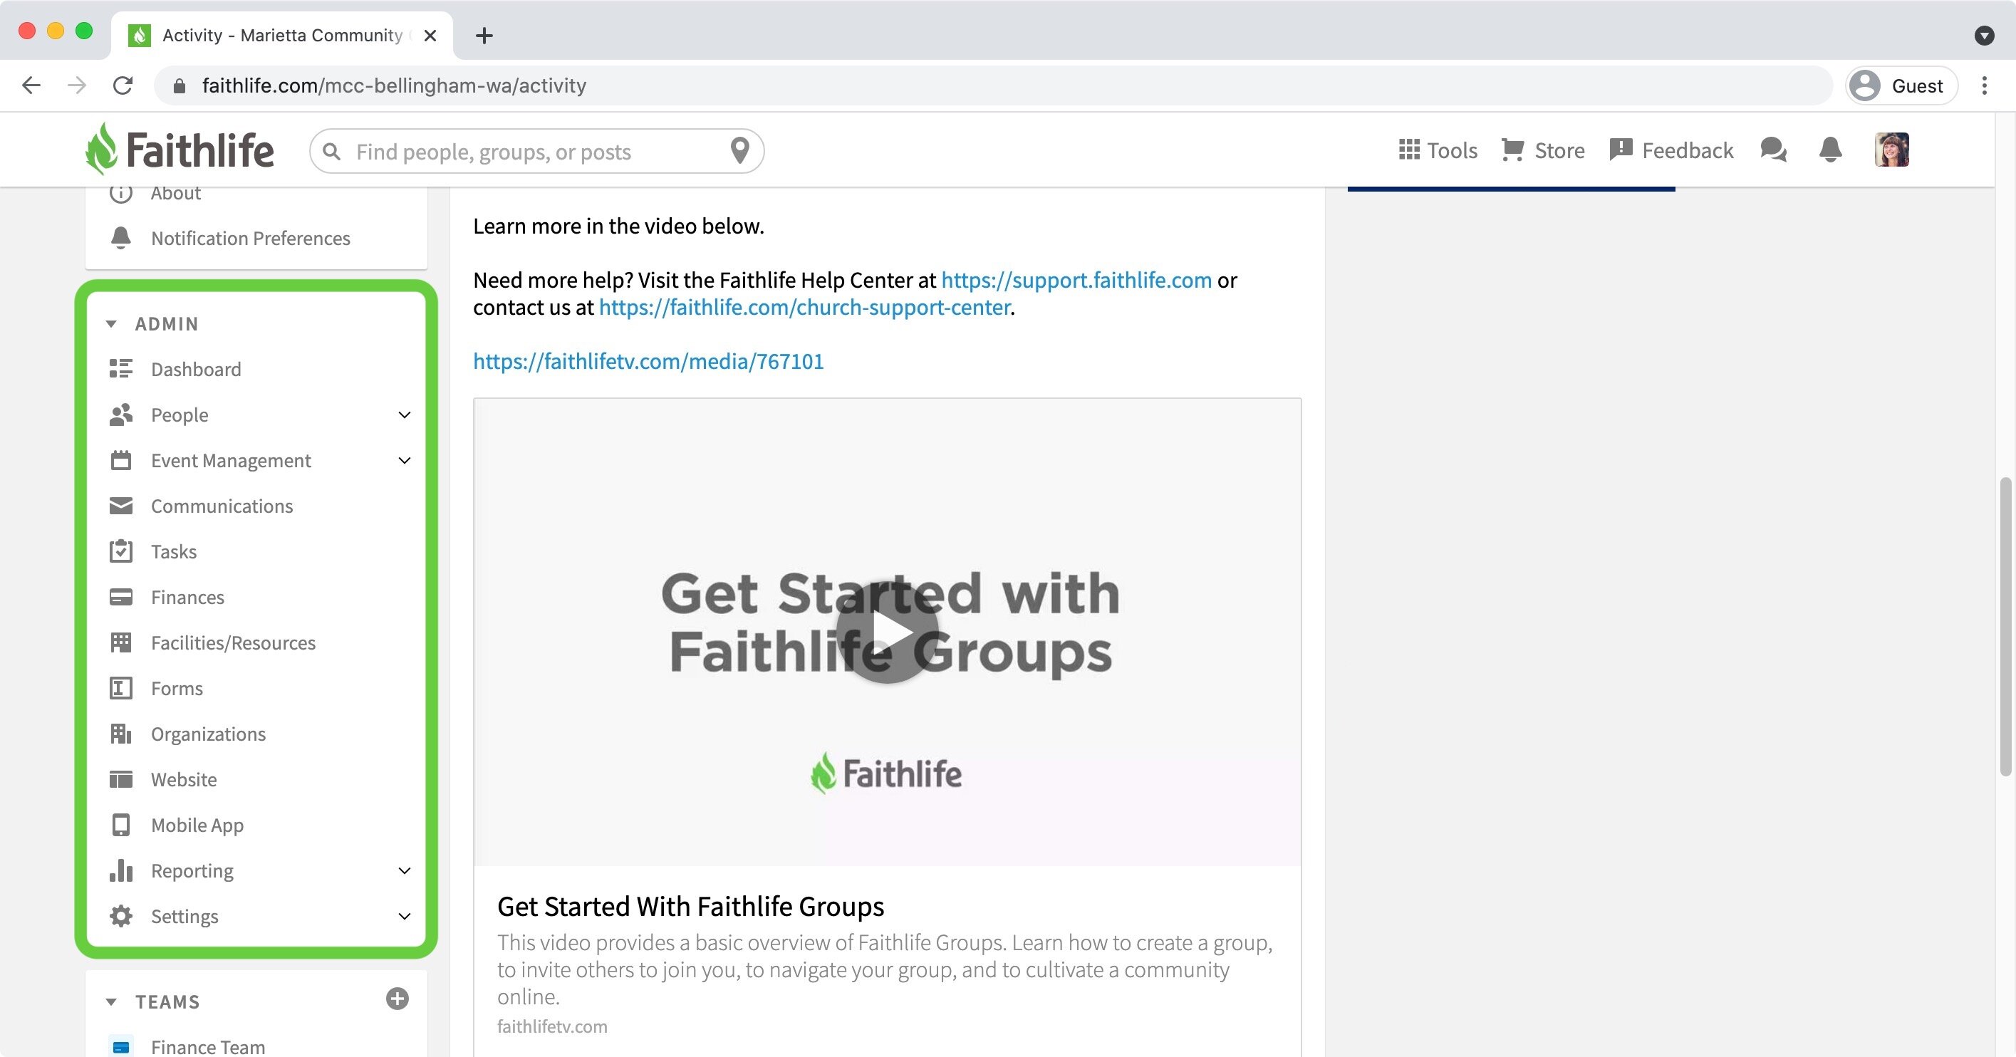
Task: Play the Faithlife Groups video
Action: pos(887,631)
